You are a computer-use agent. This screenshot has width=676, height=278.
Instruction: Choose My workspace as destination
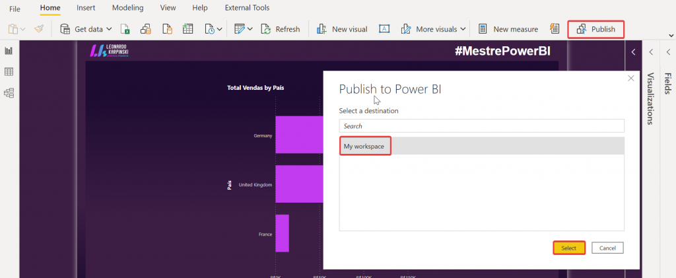coord(364,146)
